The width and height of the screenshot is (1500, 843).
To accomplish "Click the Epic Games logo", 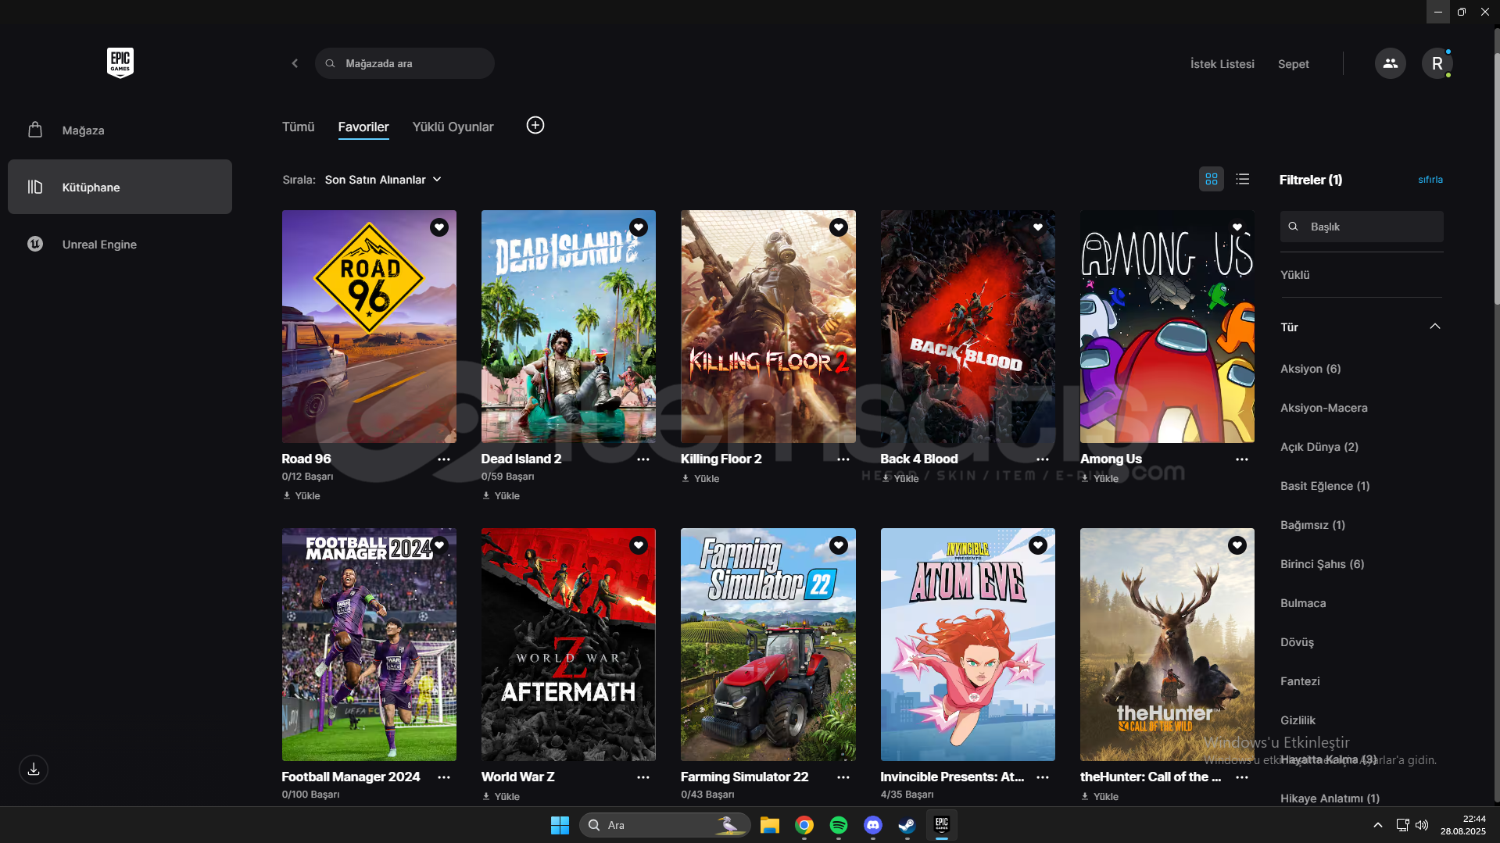I will click(x=120, y=63).
